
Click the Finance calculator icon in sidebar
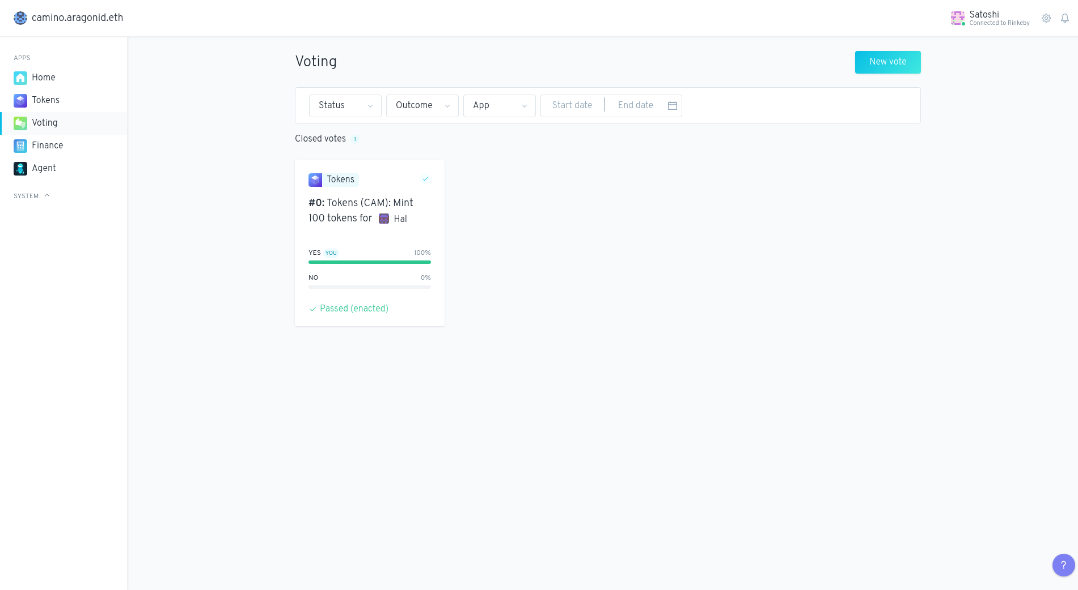(x=20, y=146)
